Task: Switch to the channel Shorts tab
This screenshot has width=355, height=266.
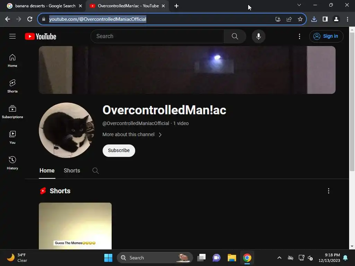Action: tap(72, 170)
